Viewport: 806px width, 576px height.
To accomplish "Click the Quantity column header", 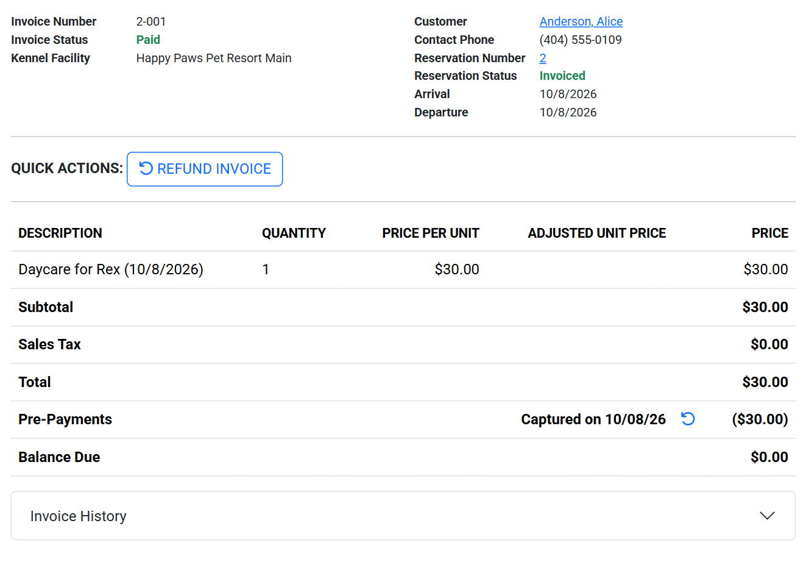I will (x=294, y=233).
